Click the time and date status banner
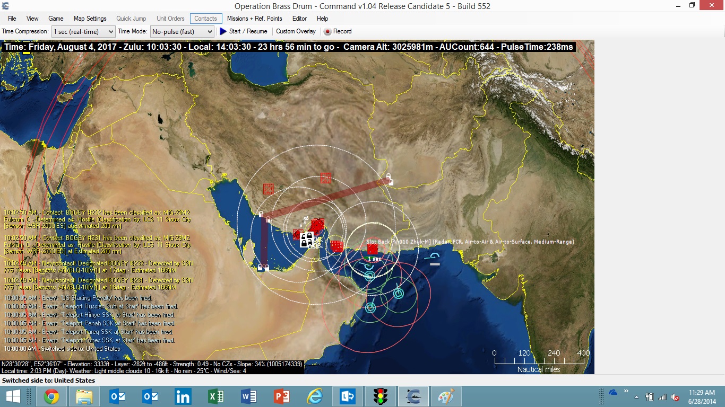This screenshot has height=407, width=725. point(288,47)
